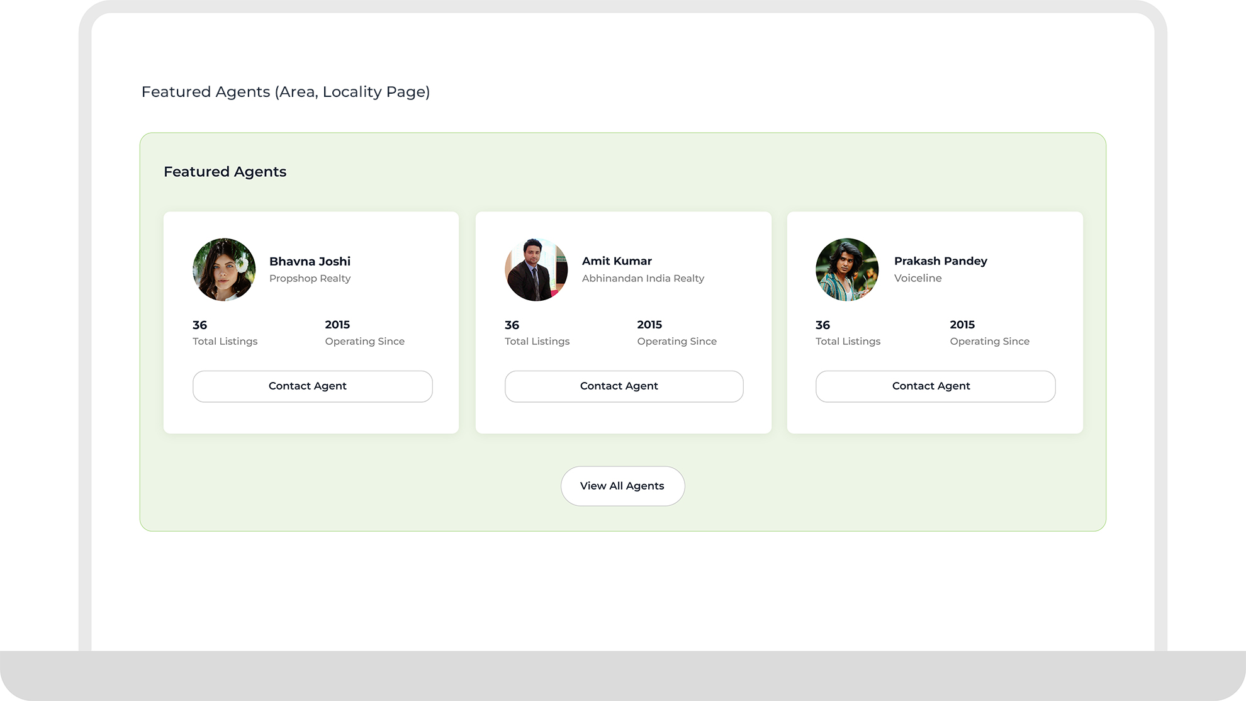
Task: Open the View All Agents page
Action: tap(622, 486)
